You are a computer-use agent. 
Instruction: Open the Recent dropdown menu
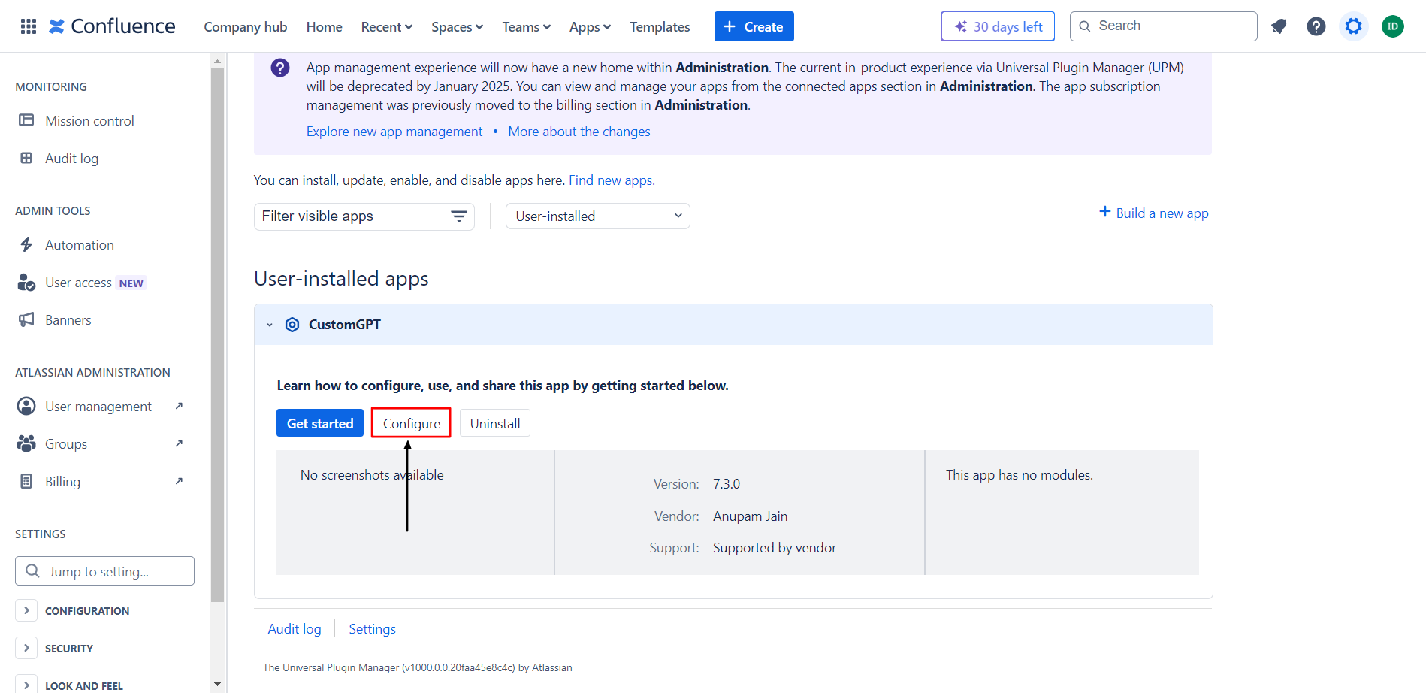coord(387,27)
